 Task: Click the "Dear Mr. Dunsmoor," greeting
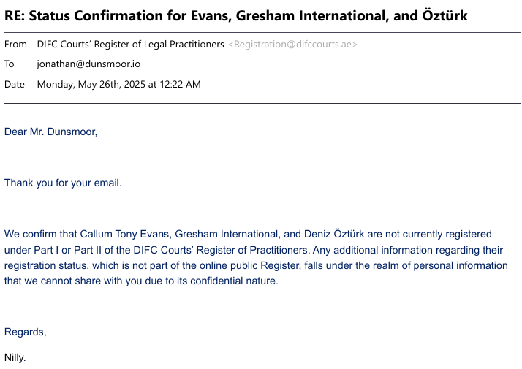pos(50,132)
